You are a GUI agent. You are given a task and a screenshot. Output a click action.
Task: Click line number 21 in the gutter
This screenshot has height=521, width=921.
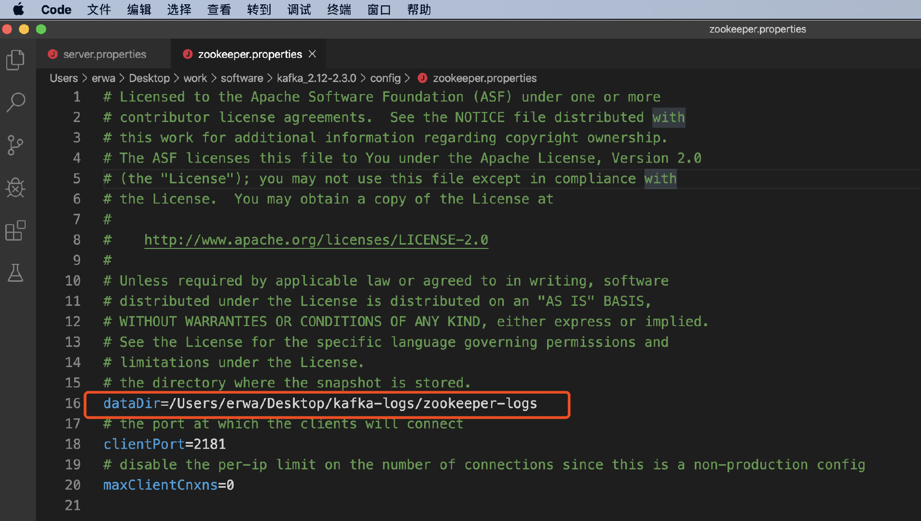coord(73,505)
